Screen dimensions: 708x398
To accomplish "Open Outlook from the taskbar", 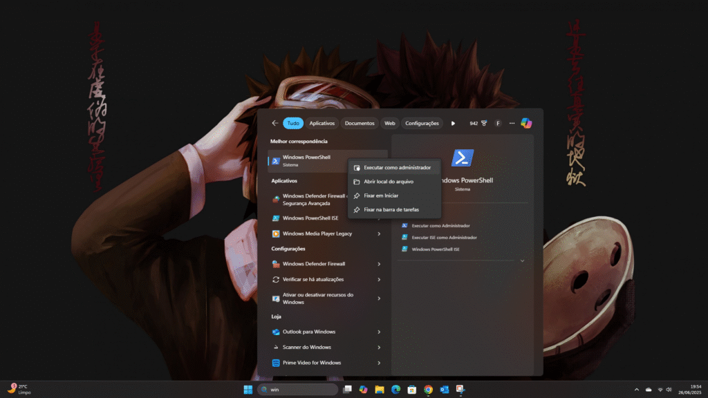I will (445, 390).
